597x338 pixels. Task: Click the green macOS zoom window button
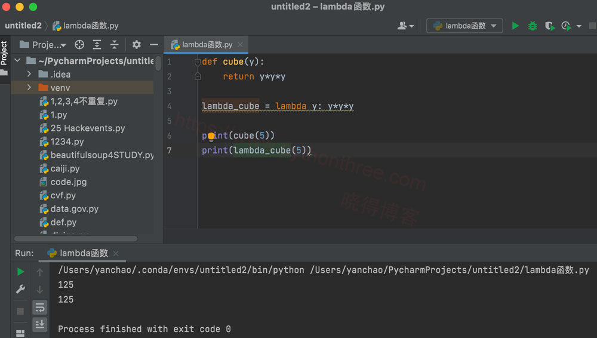tap(33, 7)
